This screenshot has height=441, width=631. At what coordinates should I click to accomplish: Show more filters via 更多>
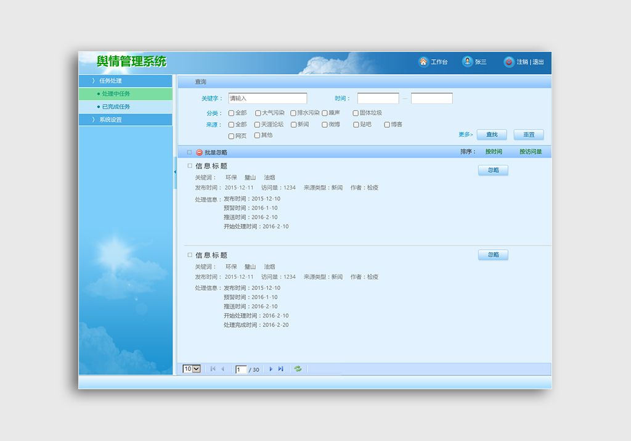[466, 134]
